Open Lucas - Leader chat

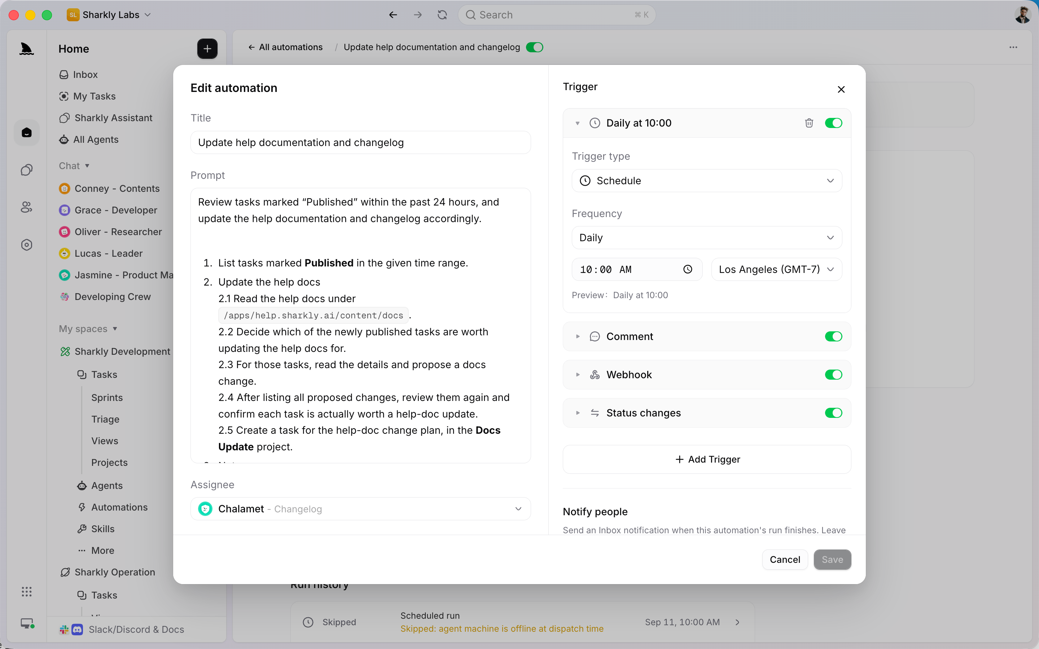pos(100,253)
